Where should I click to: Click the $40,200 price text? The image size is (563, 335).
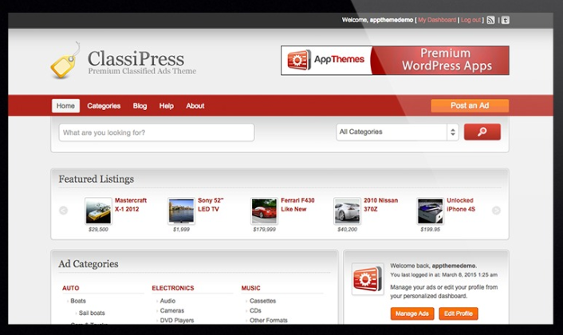click(x=347, y=230)
